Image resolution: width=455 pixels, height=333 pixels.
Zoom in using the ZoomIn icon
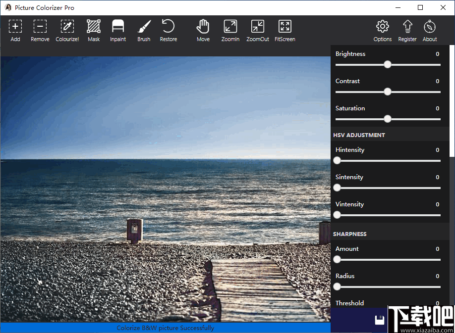click(230, 30)
